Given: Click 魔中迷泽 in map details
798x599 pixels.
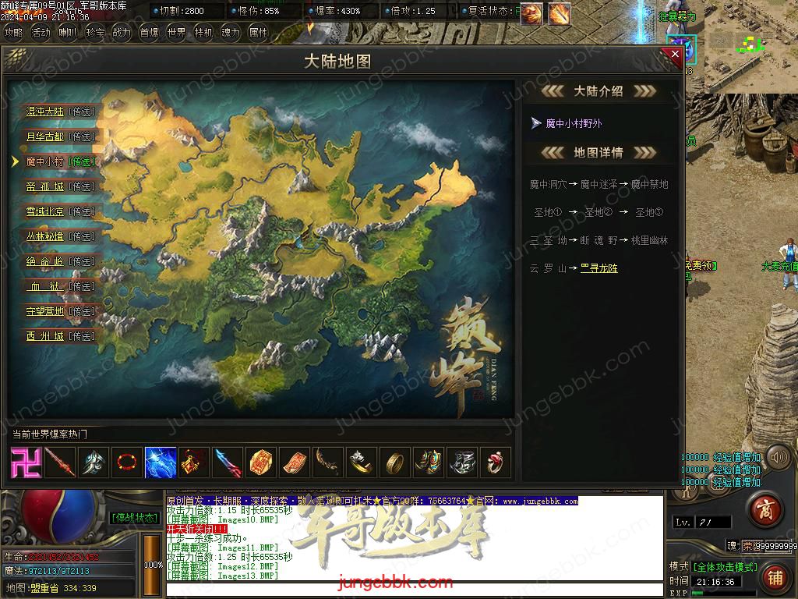Looking at the screenshot, I should [x=599, y=184].
